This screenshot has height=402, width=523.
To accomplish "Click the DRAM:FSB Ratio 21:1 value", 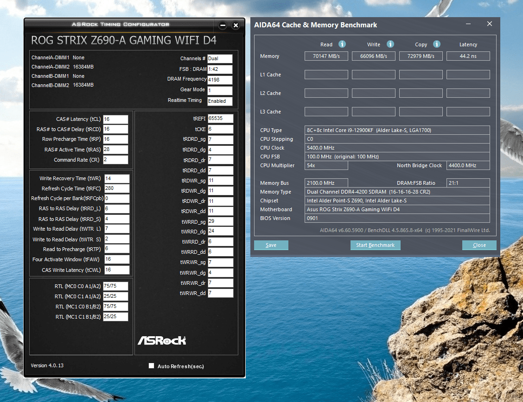I will tap(468, 183).
